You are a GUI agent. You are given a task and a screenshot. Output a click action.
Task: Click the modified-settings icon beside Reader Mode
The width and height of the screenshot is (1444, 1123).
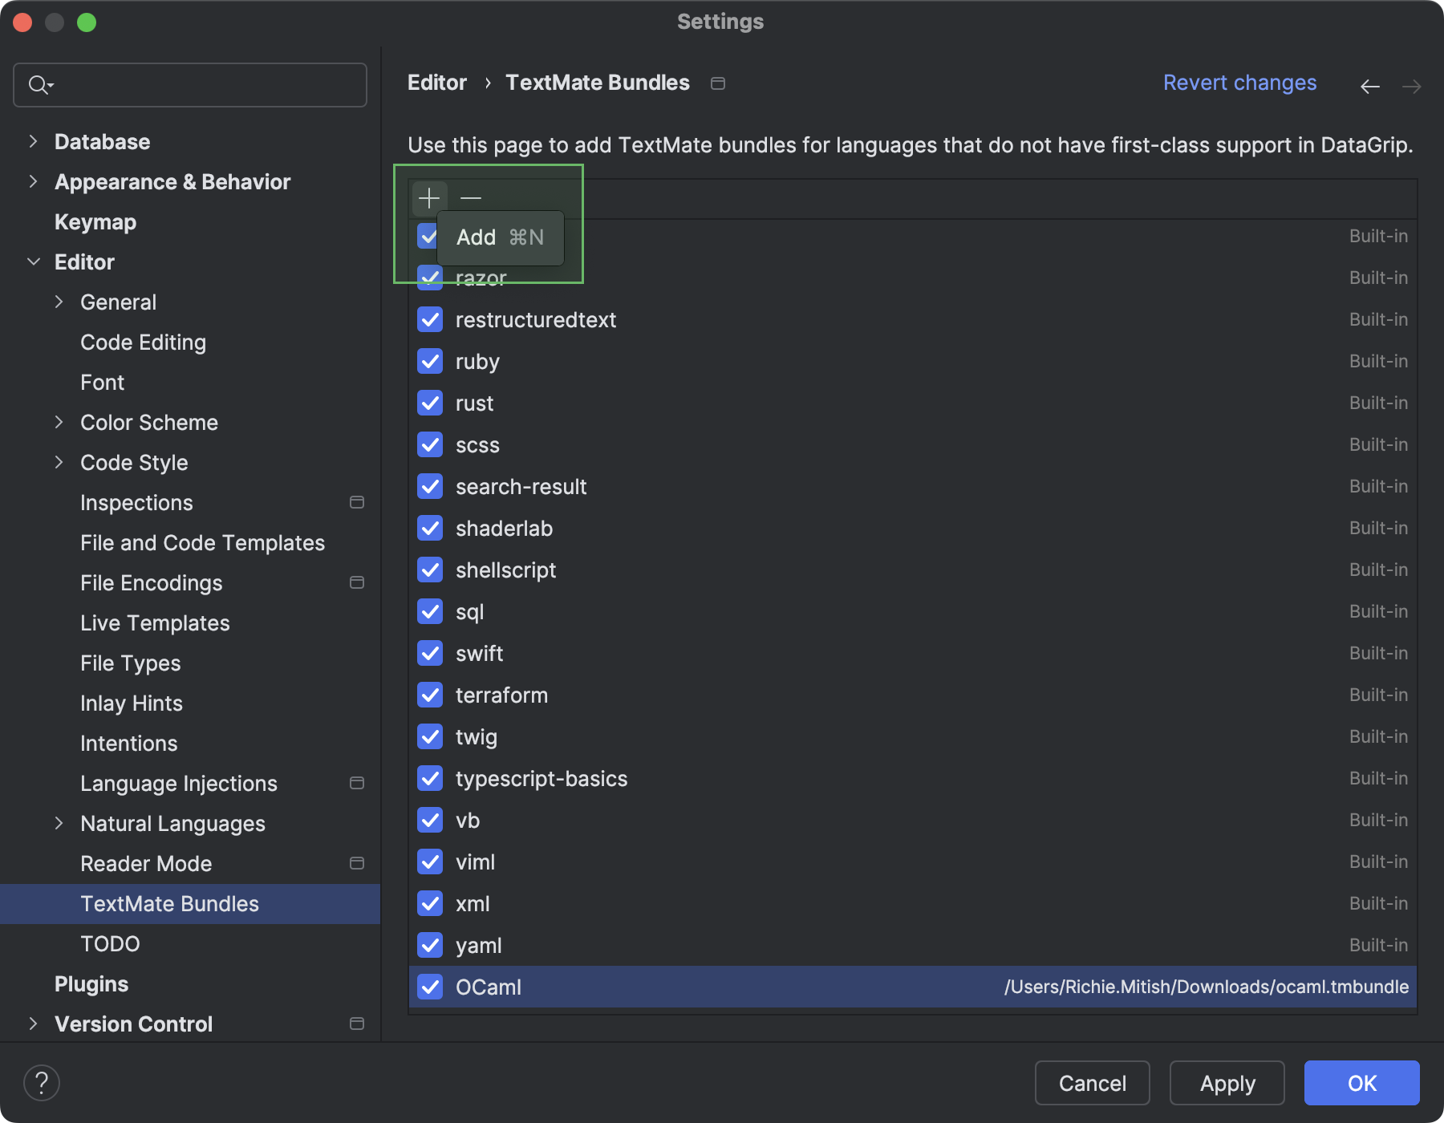pos(357,863)
